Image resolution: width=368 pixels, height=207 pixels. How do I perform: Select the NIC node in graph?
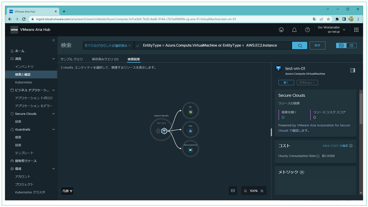190,111
